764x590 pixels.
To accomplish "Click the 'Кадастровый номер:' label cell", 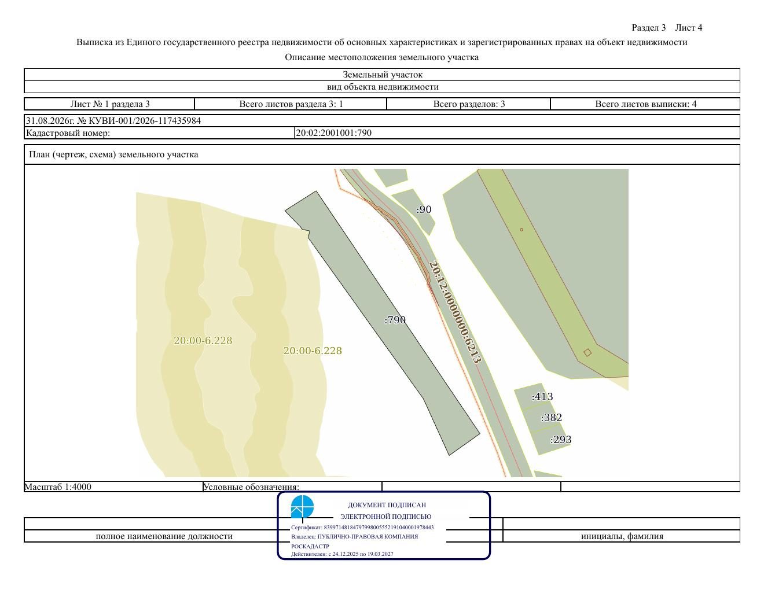I will (159, 132).
